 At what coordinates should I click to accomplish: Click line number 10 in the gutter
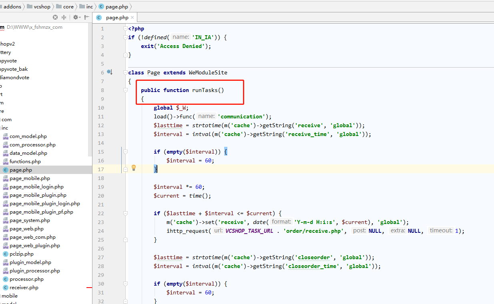101,108
